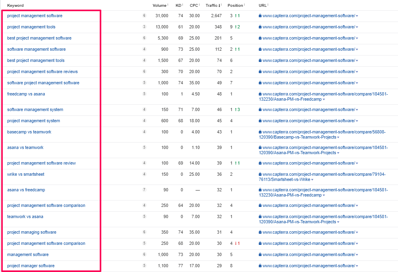
Task: Open URL dropdown for 'project manager software' row
Action: (x=357, y=266)
